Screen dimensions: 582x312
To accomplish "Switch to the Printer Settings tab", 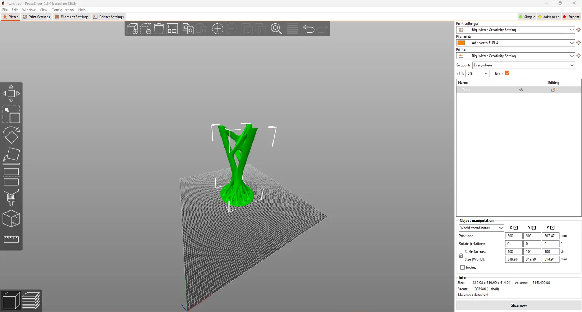I will (108, 17).
